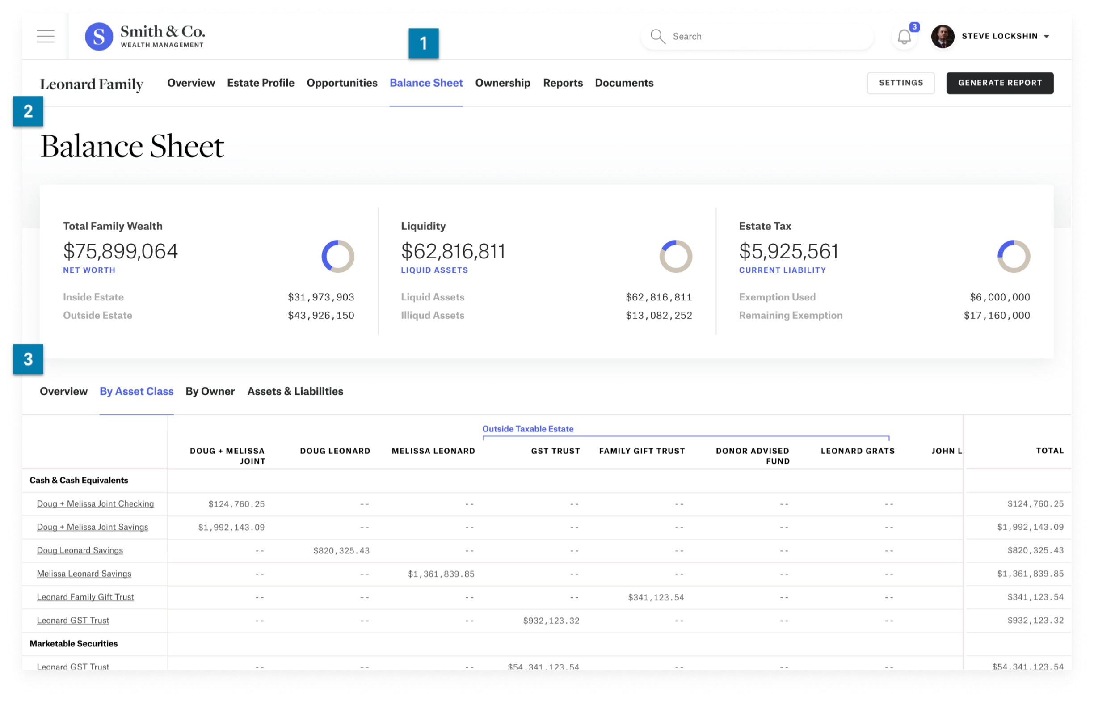Open the Assets & Liabilities sub-tab
The width and height of the screenshot is (1094, 701).
[x=295, y=391]
